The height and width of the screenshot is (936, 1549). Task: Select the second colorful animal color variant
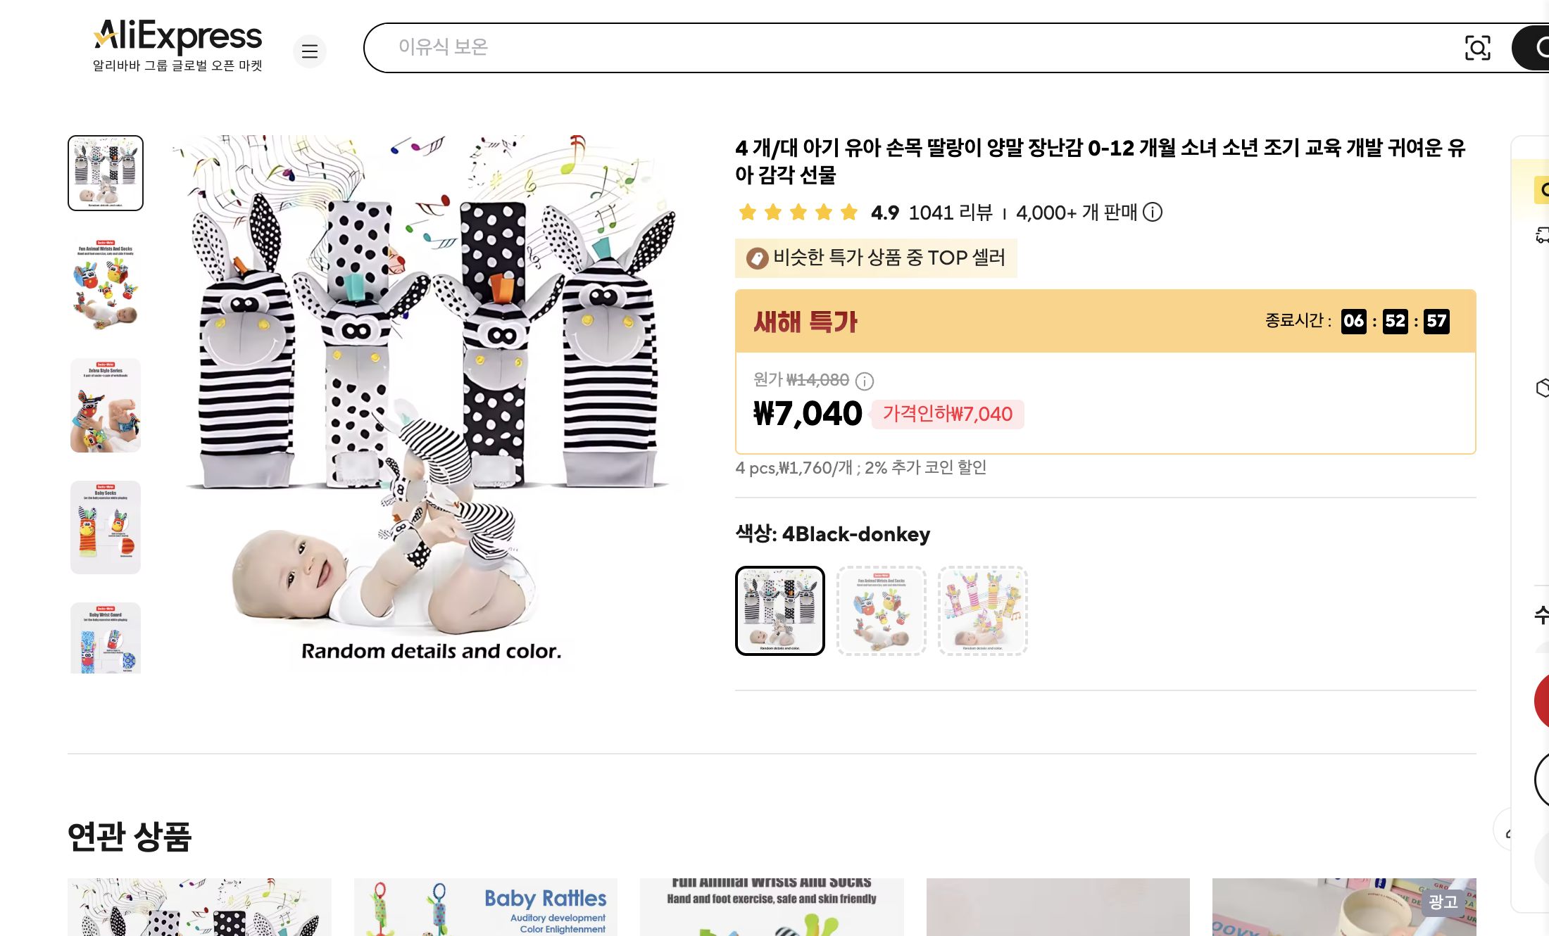coord(882,611)
